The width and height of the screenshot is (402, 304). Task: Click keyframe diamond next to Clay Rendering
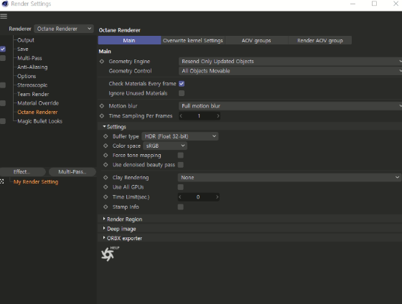click(106, 178)
